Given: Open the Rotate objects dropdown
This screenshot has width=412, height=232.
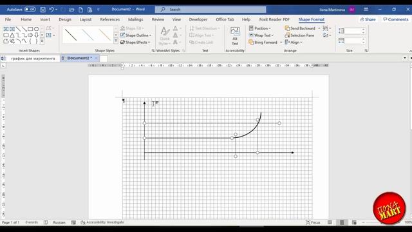Looking at the screenshot, I should [327, 35].
